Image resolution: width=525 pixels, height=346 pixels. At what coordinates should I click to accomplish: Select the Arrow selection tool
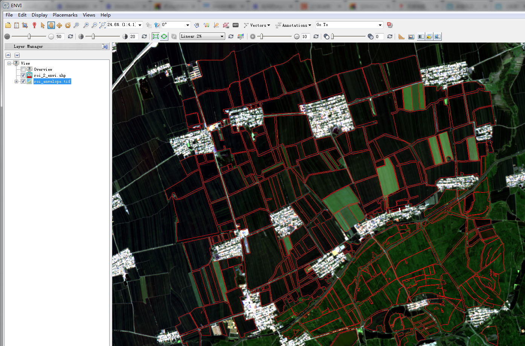[x=42, y=25]
